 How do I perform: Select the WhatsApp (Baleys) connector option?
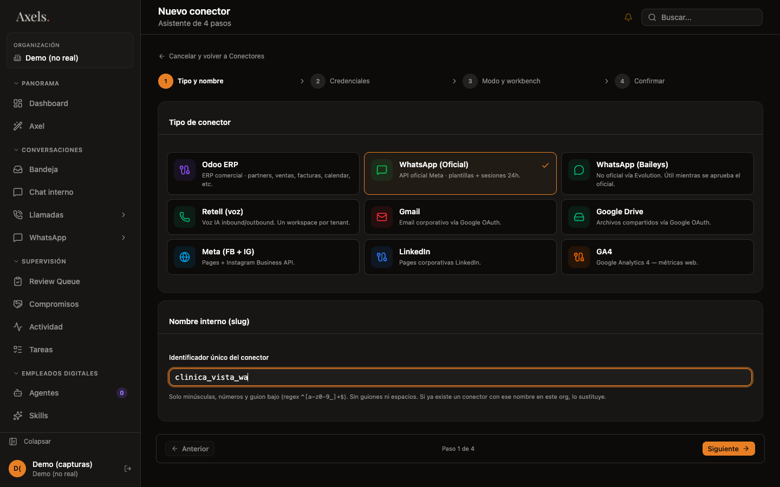(x=658, y=173)
